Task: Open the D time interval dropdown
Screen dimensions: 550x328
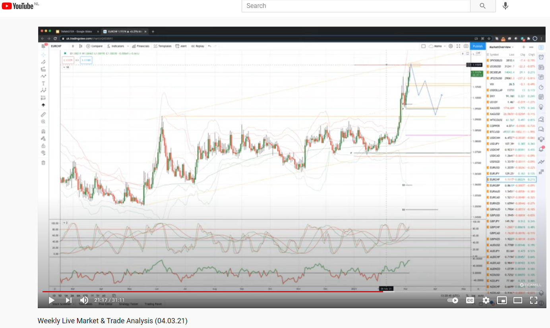Action: pos(73,46)
